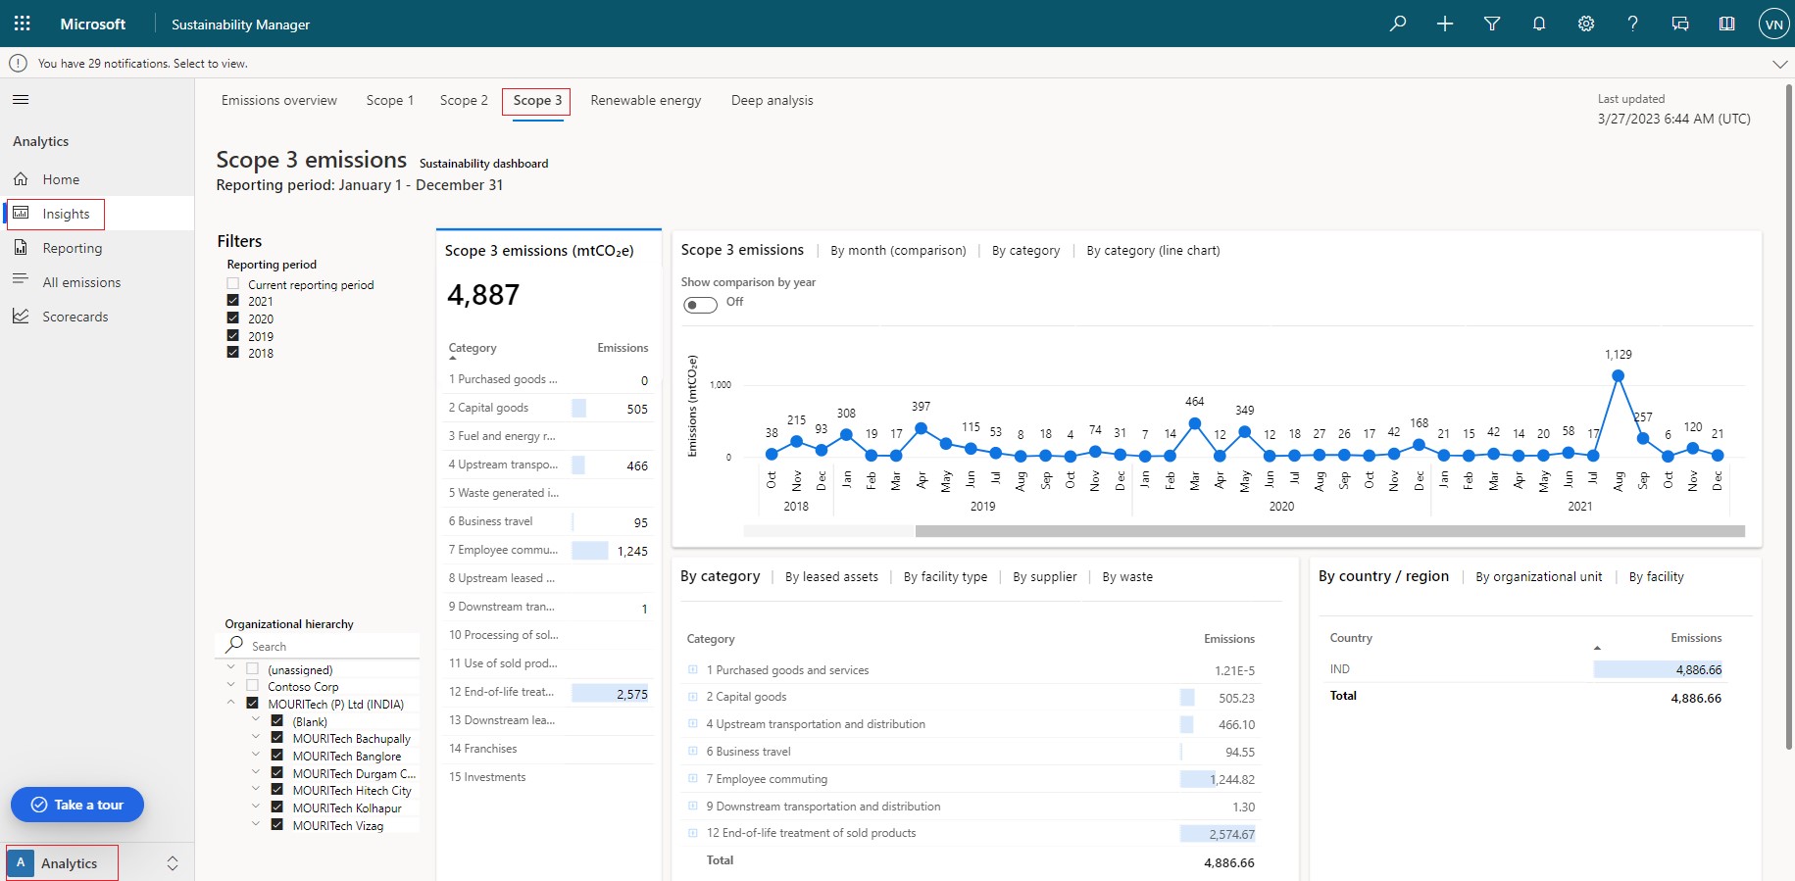Viewport: 1795px width, 881px height.
Task: Click the help question mark icon
Action: coord(1632,24)
